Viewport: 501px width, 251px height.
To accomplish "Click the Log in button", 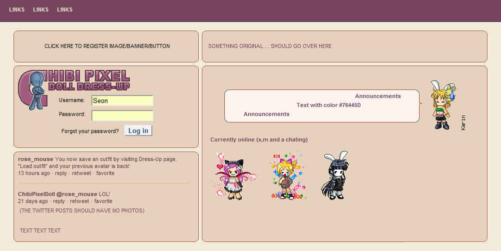I will (x=138, y=130).
